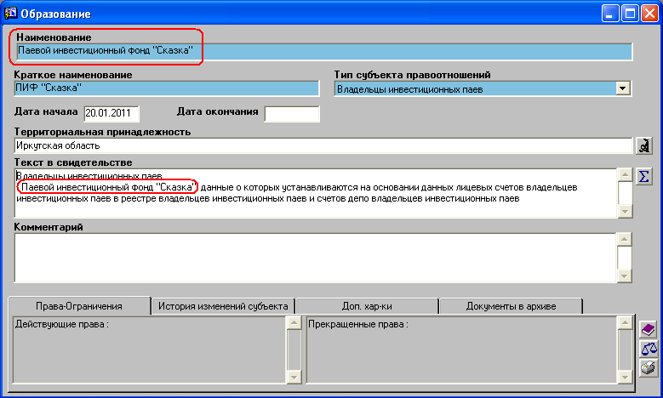Viewport: 663px width, 398px height.
Task: Click the Наименование input field
Action: 324,51
